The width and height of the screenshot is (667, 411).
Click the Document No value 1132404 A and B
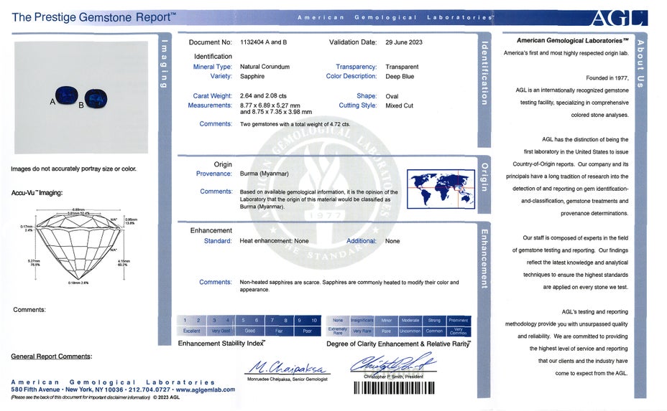click(263, 42)
